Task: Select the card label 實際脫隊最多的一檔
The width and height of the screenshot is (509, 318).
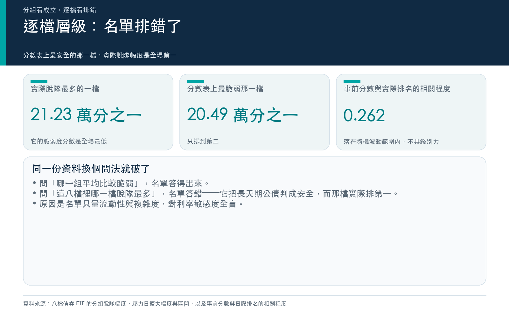Action: (65, 89)
